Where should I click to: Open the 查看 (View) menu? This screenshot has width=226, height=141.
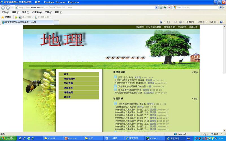pyautogui.click(x=26, y=12)
